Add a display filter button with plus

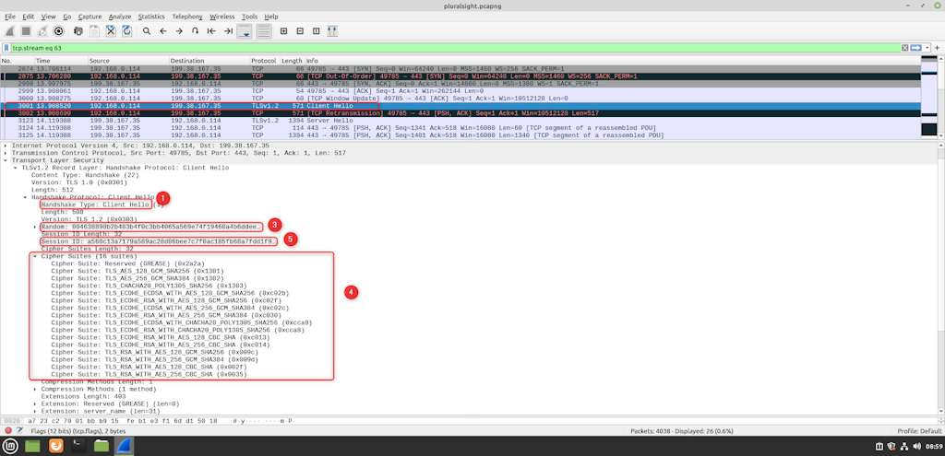point(938,48)
